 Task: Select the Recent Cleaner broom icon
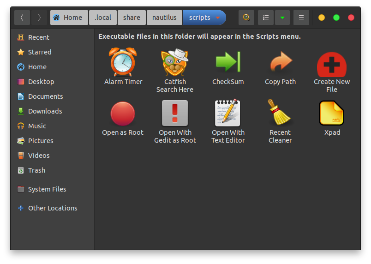(x=279, y=112)
